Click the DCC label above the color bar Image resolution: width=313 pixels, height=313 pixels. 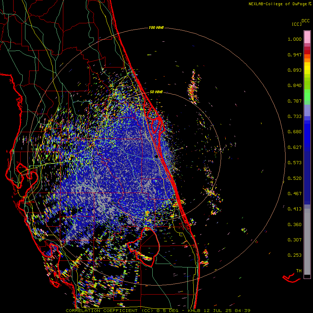pos(306,21)
